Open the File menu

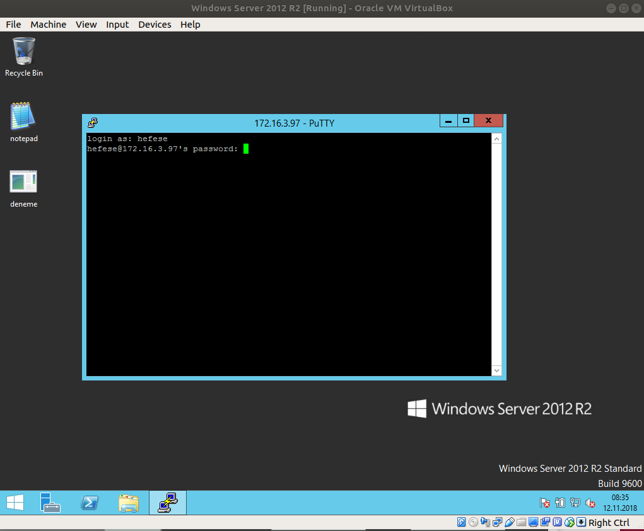(13, 25)
